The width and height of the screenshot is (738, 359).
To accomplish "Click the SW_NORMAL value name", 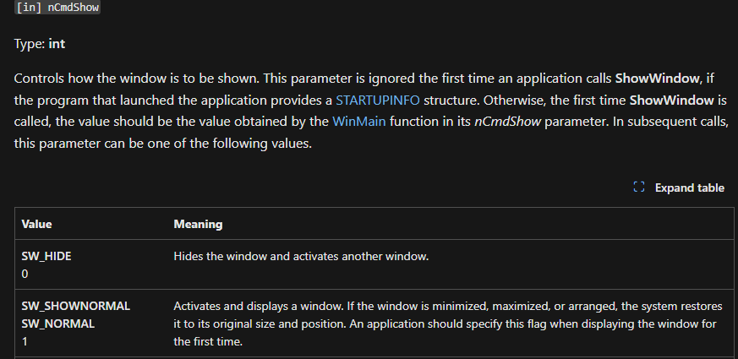I will coord(57,324).
